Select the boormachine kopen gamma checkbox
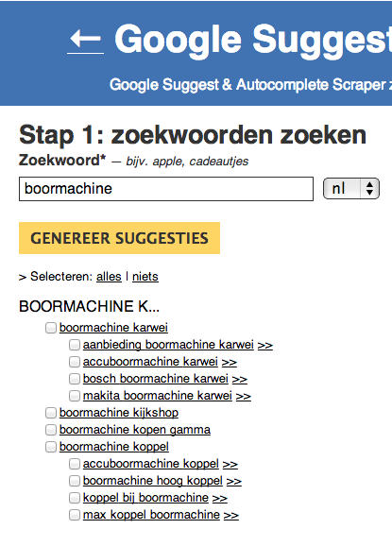Screen dimensions: 392x546 [x=51, y=430]
